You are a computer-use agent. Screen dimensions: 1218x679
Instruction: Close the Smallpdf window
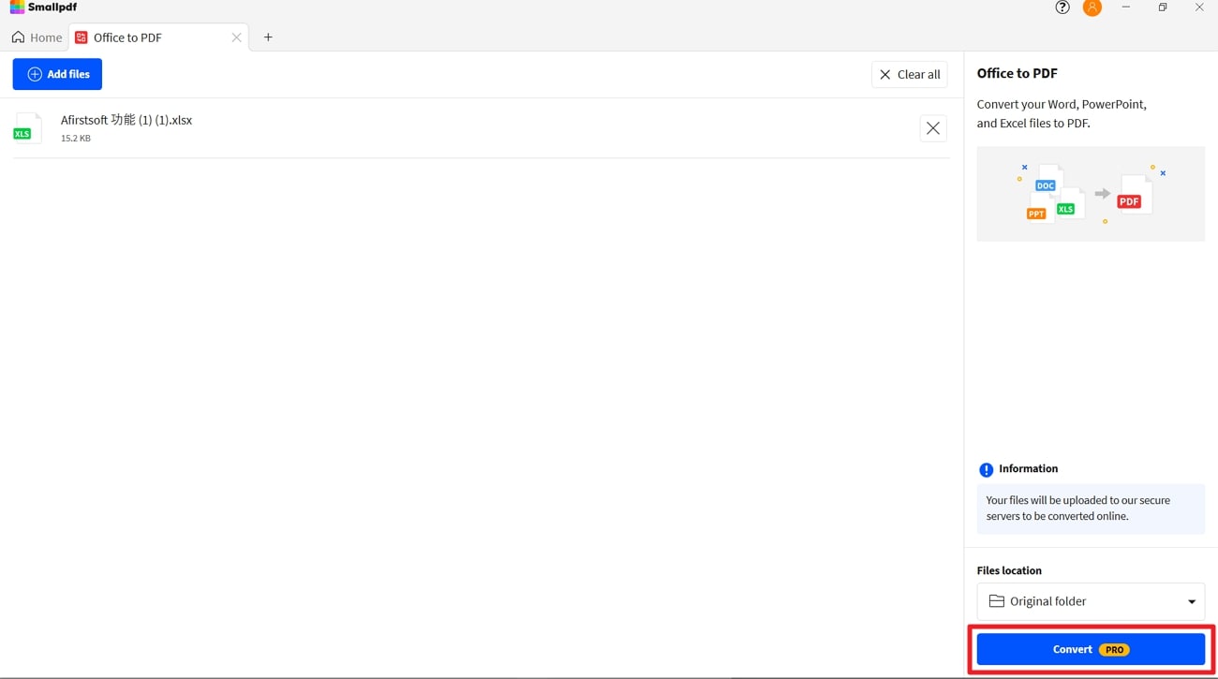pos(1199,7)
